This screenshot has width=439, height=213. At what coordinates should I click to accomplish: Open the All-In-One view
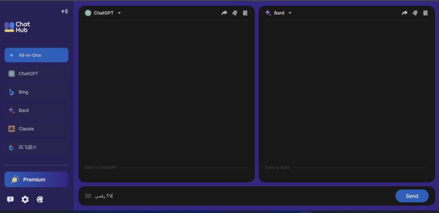coord(36,55)
